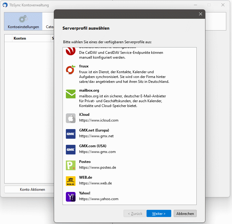The image size is (232, 224).
Task: Click the 'Serverprofil auswählen' heading
Action: click(86, 28)
